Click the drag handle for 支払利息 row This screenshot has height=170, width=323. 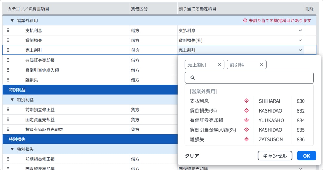(x=8, y=30)
